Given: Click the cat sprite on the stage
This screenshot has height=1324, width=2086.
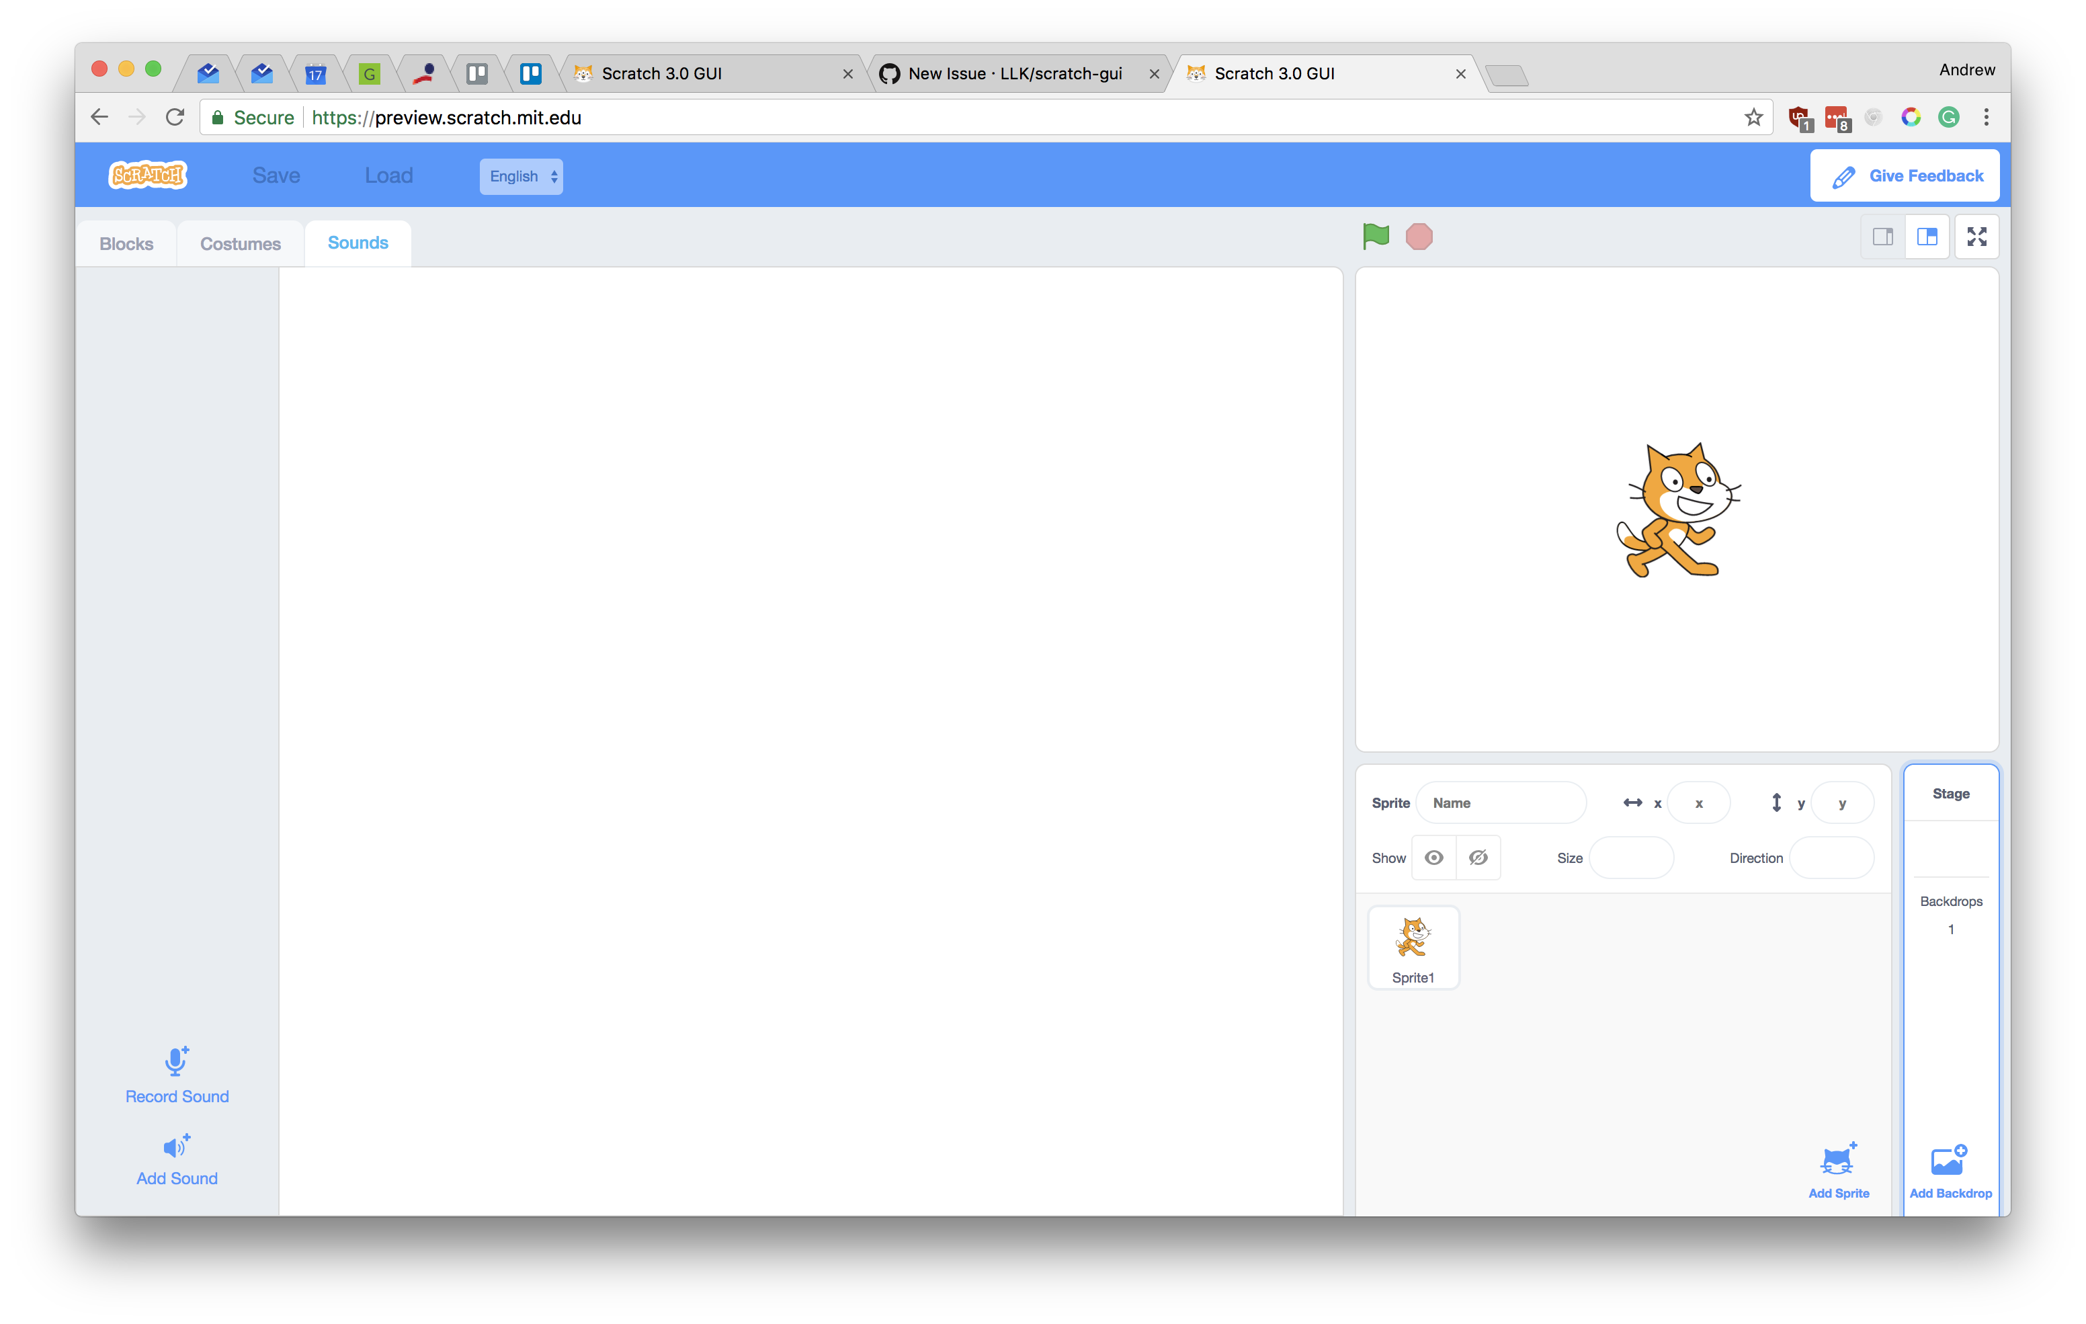Looking at the screenshot, I should [x=1677, y=509].
